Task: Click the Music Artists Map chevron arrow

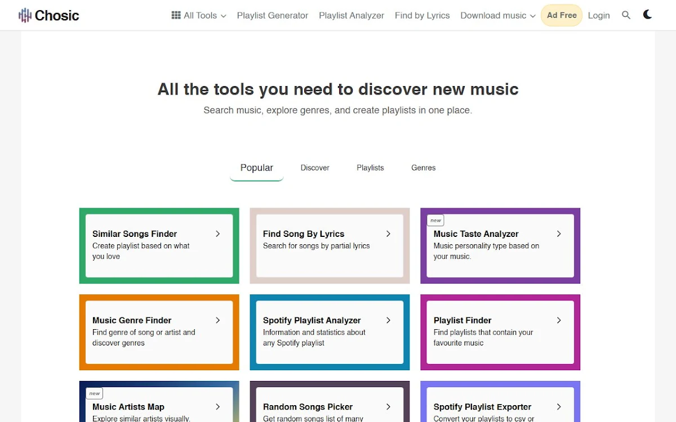Action: coord(217,407)
